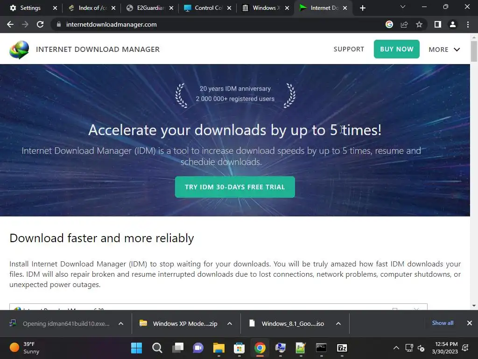Switch to the Settings tab

click(30, 8)
